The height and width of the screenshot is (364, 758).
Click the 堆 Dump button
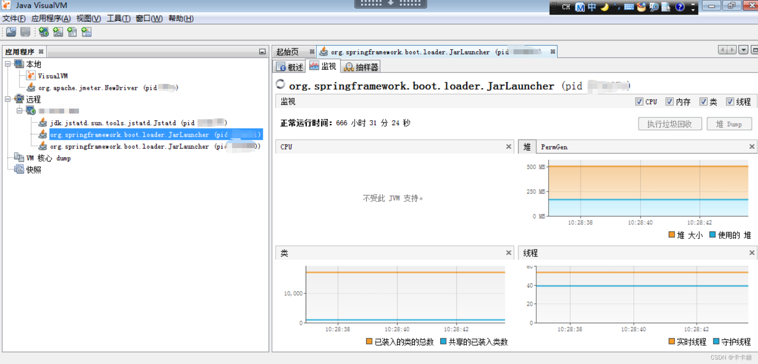[x=729, y=124]
